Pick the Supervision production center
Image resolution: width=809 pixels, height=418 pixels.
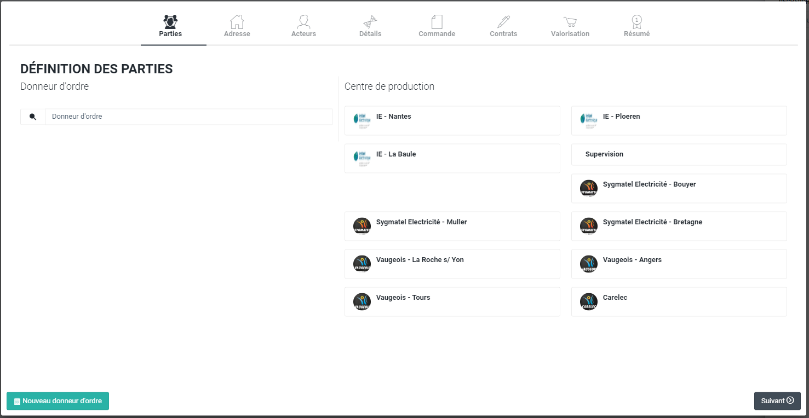pyautogui.click(x=679, y=154)
